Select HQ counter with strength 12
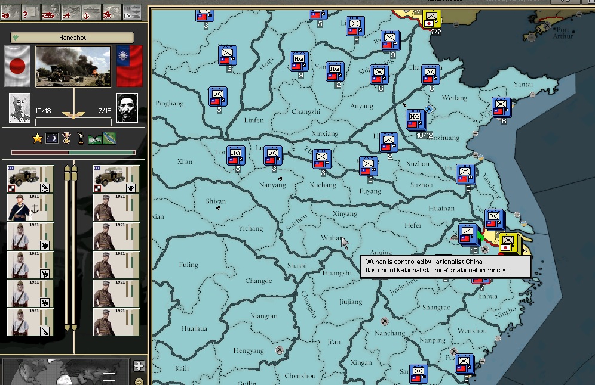Viewport: 595px width, 385px height. point(335,71)
